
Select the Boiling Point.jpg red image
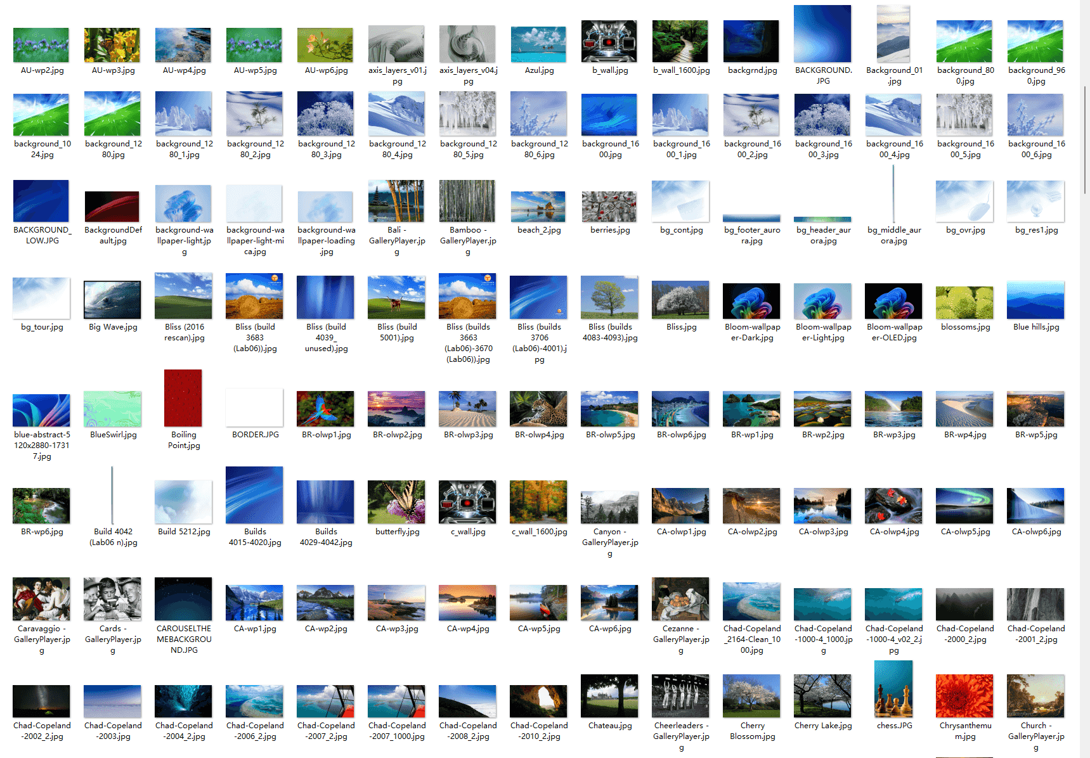tap(183, 398)
